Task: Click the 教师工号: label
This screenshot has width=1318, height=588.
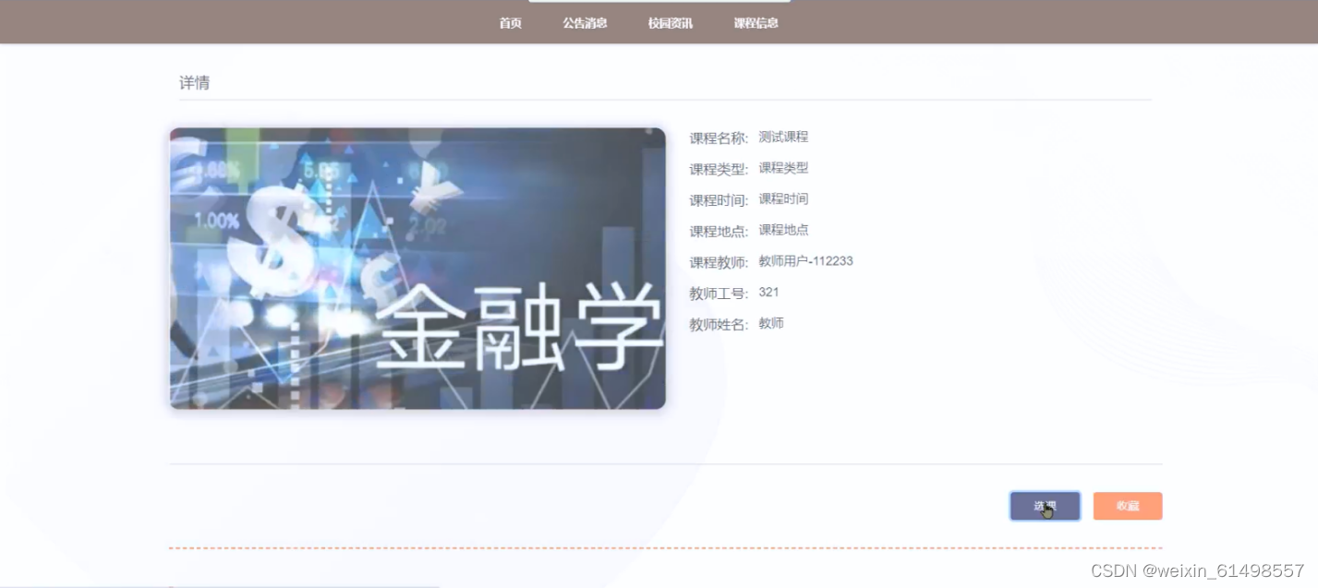Action: click(719, 294)
